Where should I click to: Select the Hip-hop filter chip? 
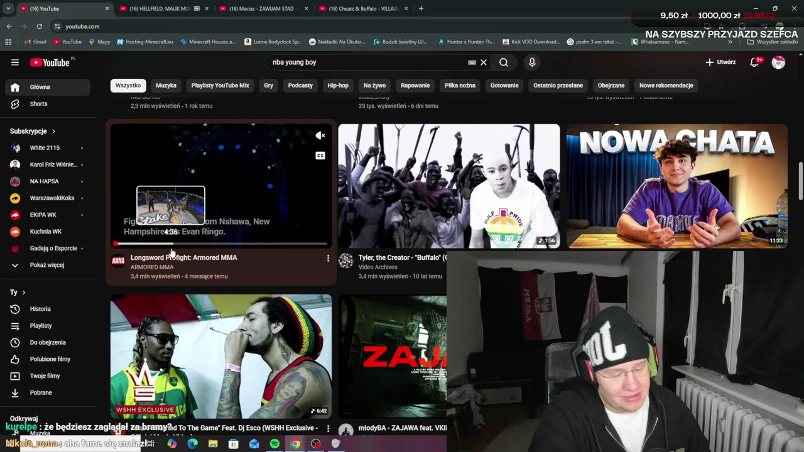(338, 85)
